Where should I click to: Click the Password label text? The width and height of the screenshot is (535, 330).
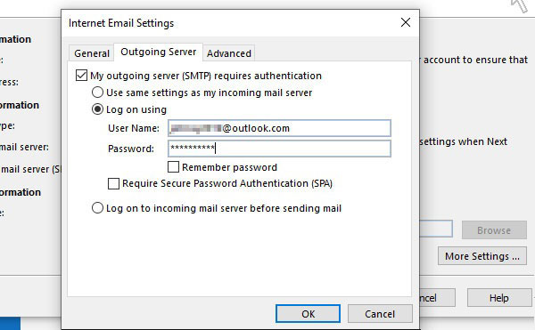[x=131, y=149]
